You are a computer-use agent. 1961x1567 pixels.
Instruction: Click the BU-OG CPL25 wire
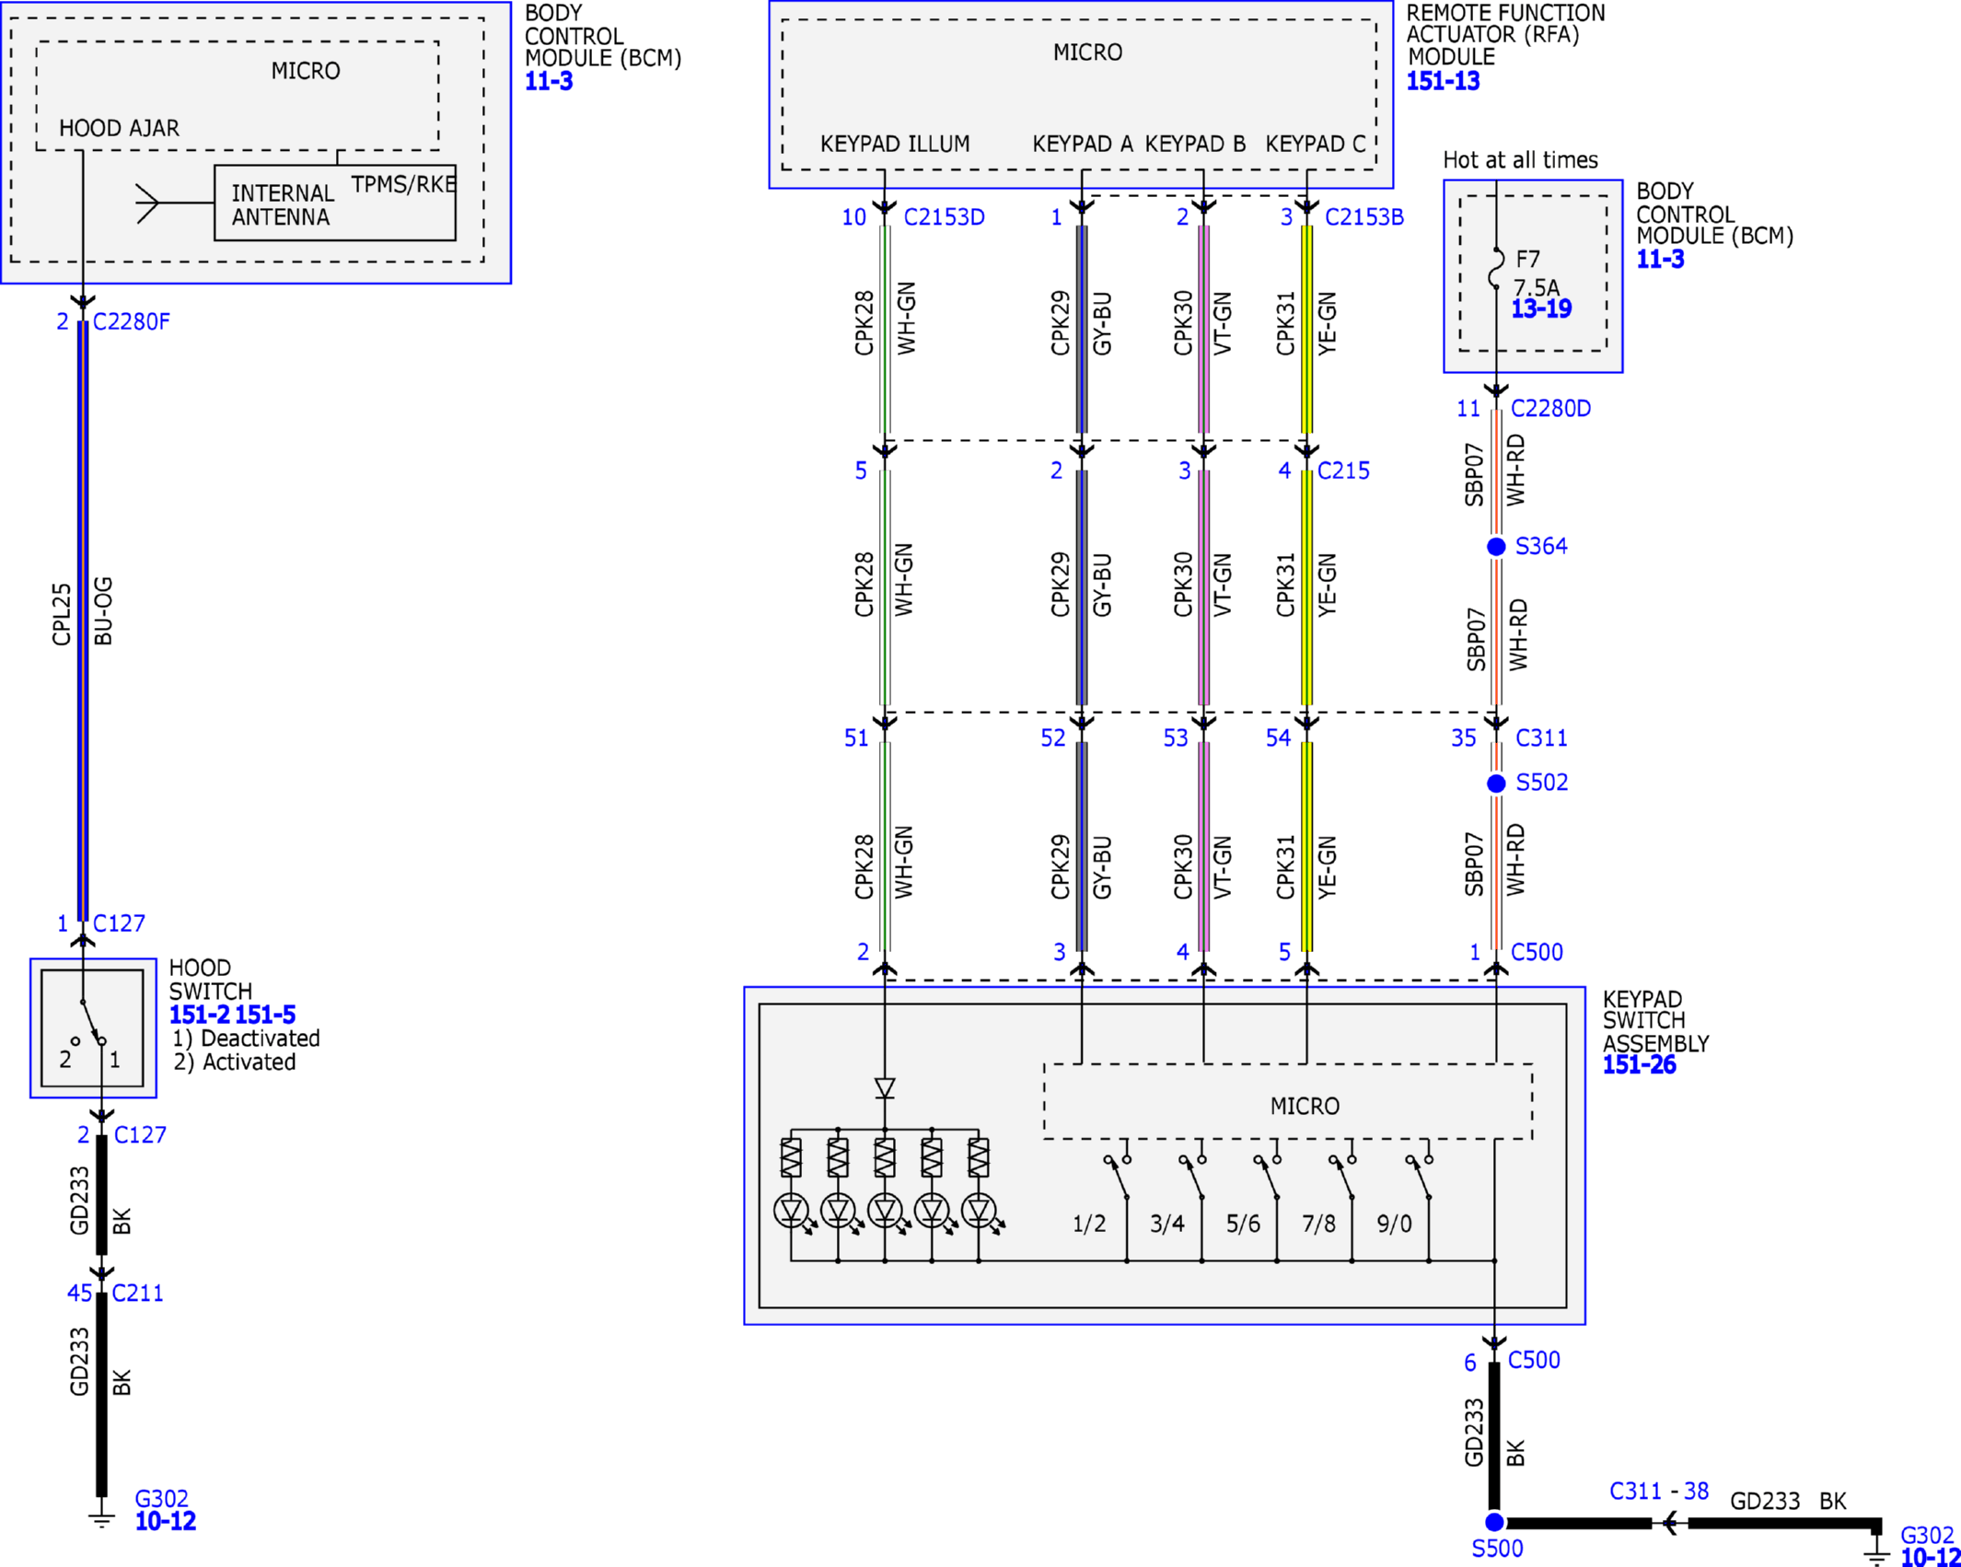[83, 621]
